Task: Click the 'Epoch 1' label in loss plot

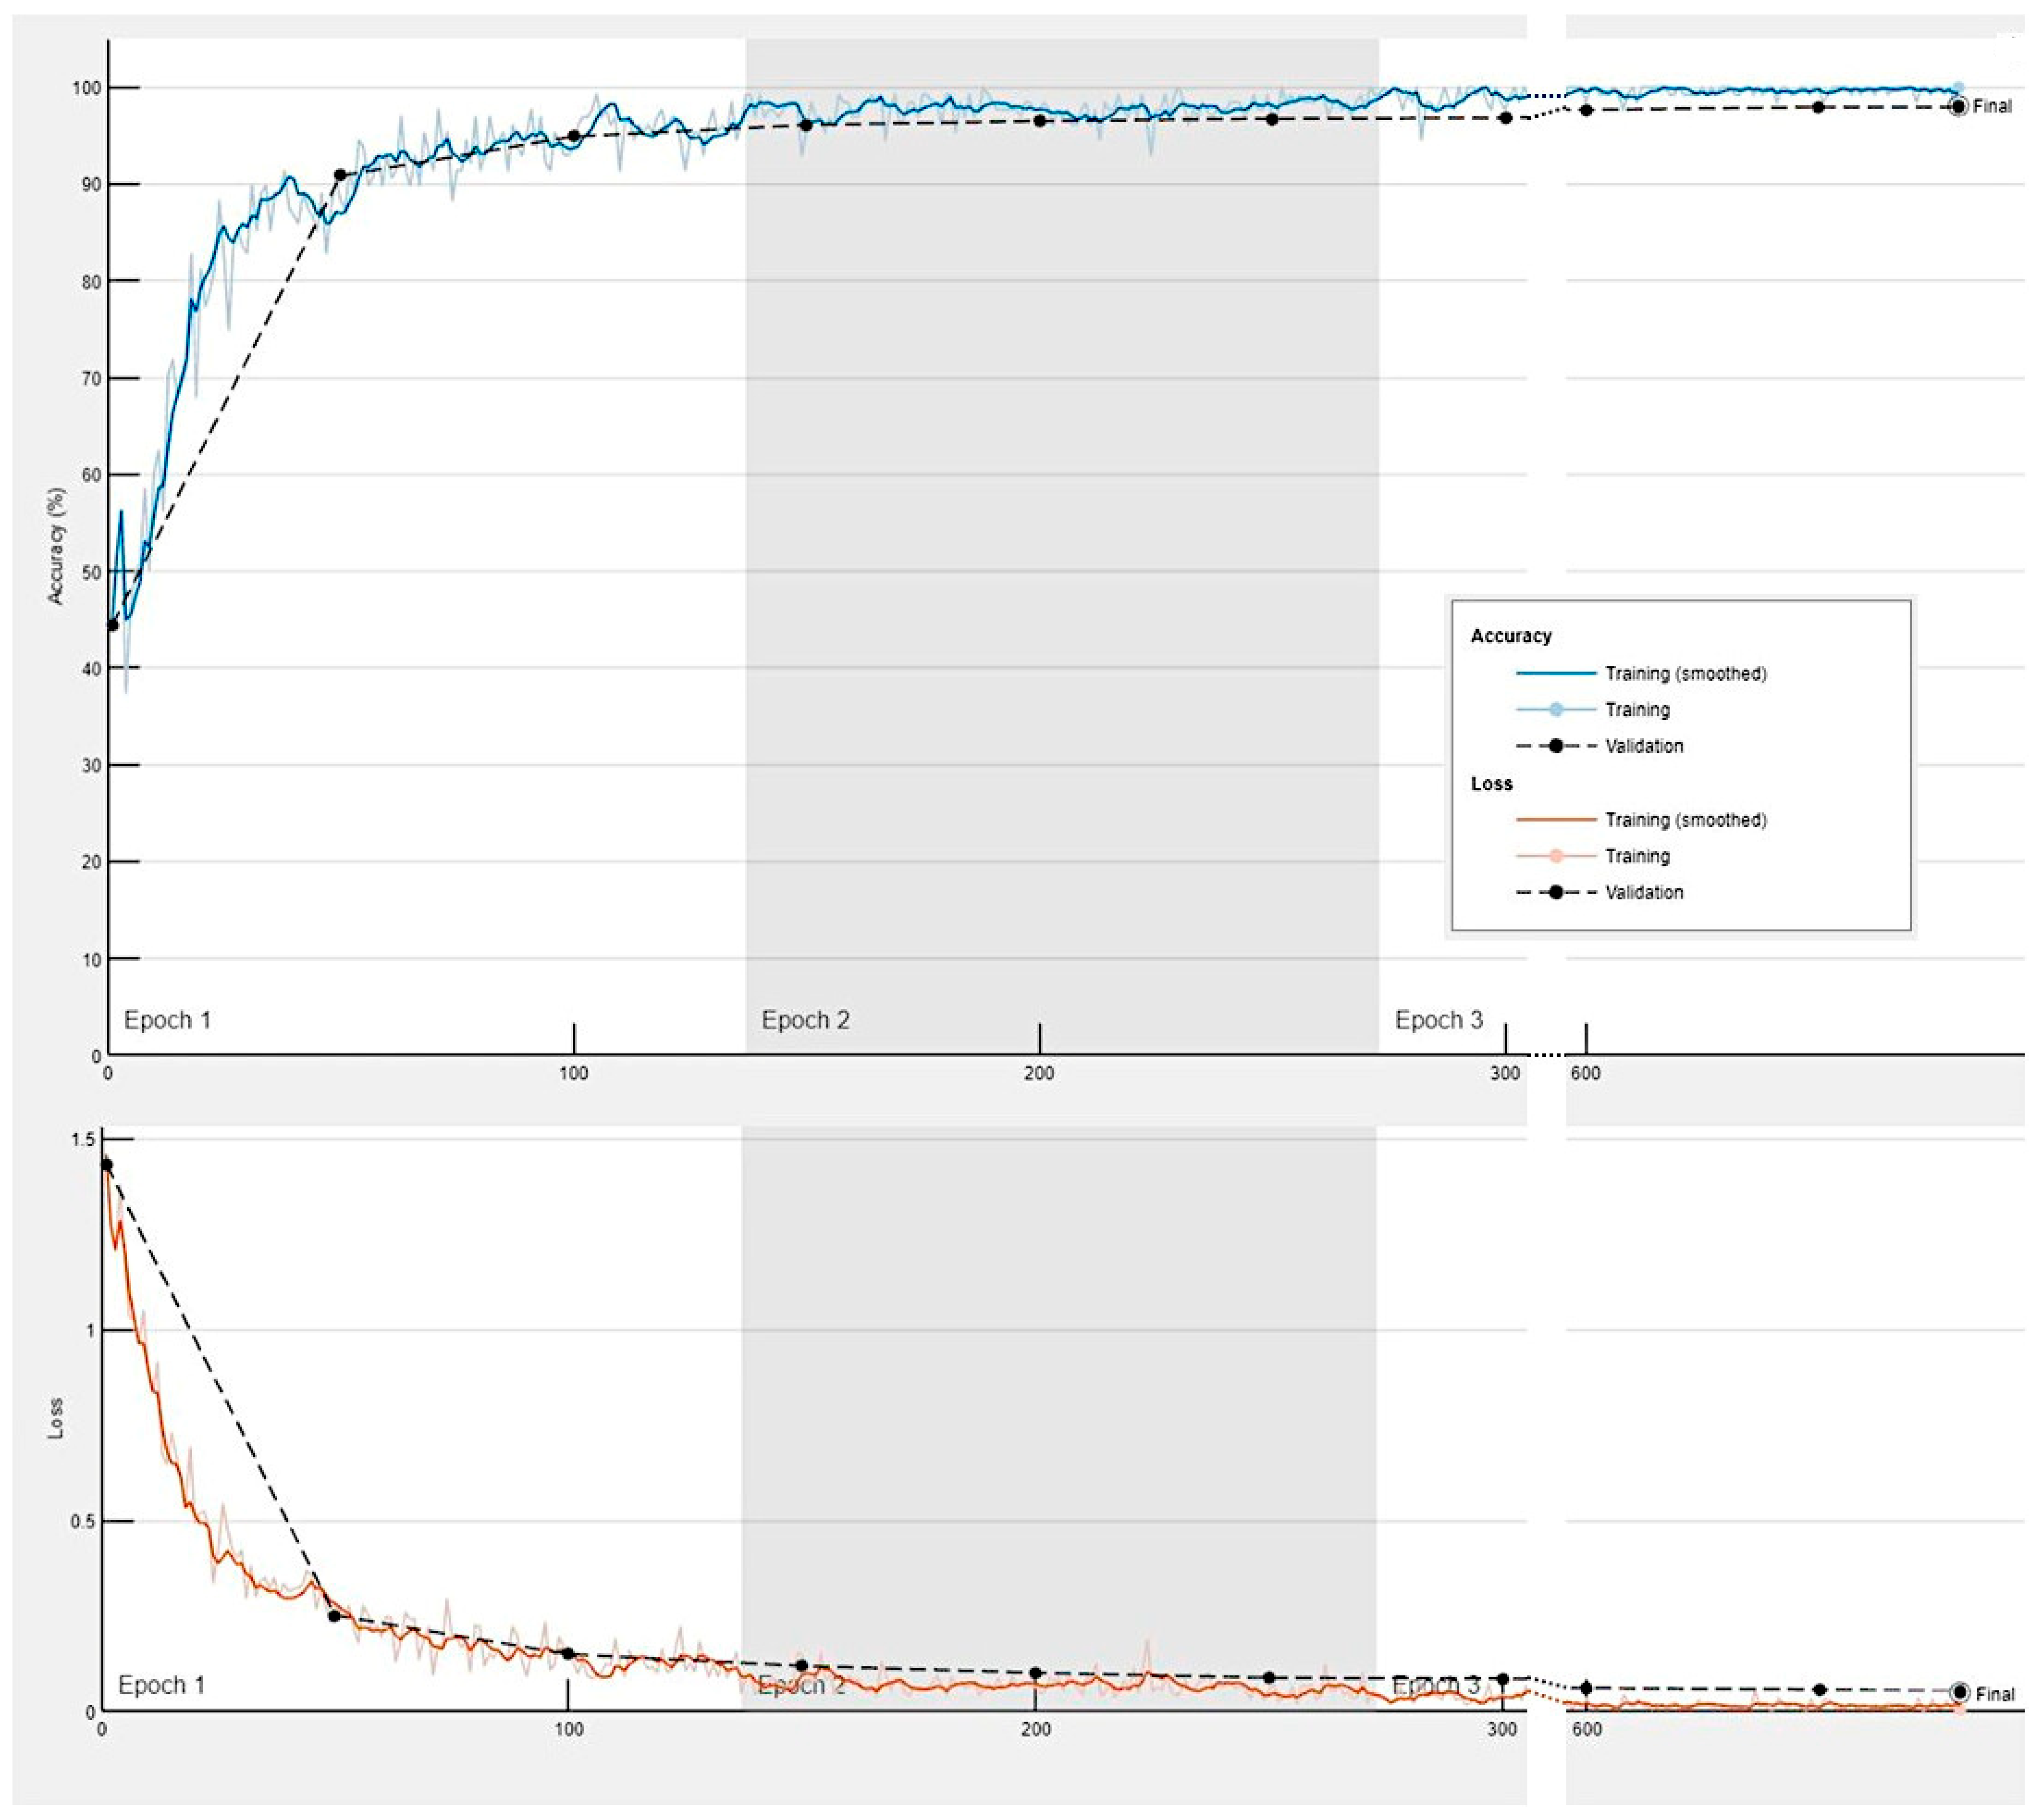Action: (x=161, y=1685)
